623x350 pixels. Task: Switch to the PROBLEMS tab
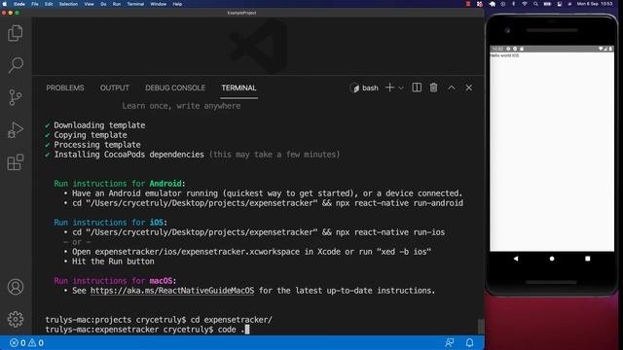point(65,87)
